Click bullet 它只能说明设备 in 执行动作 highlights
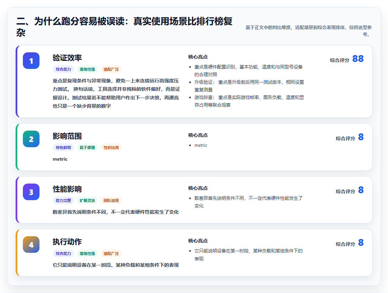Screen dimensions: 388x293 (248, 255)
